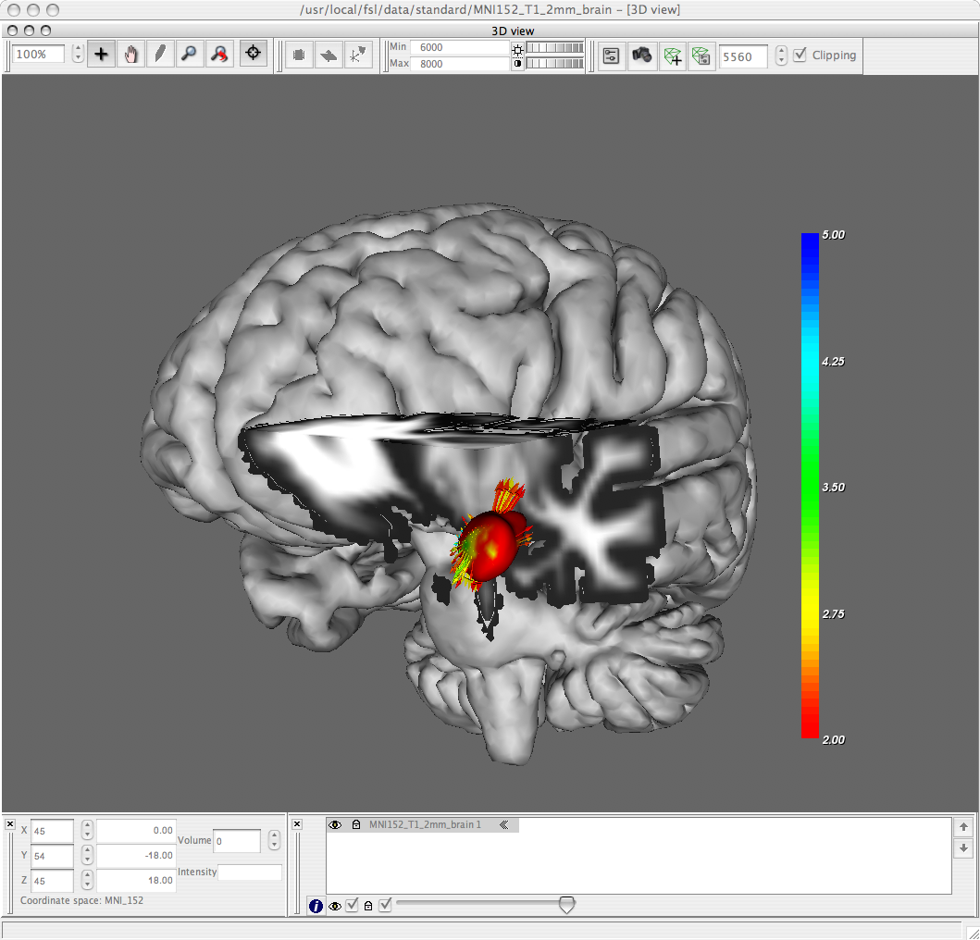Choose the magnifying glass zoom tool
Viewport: 980px width, 940px height.
point(190,55)
